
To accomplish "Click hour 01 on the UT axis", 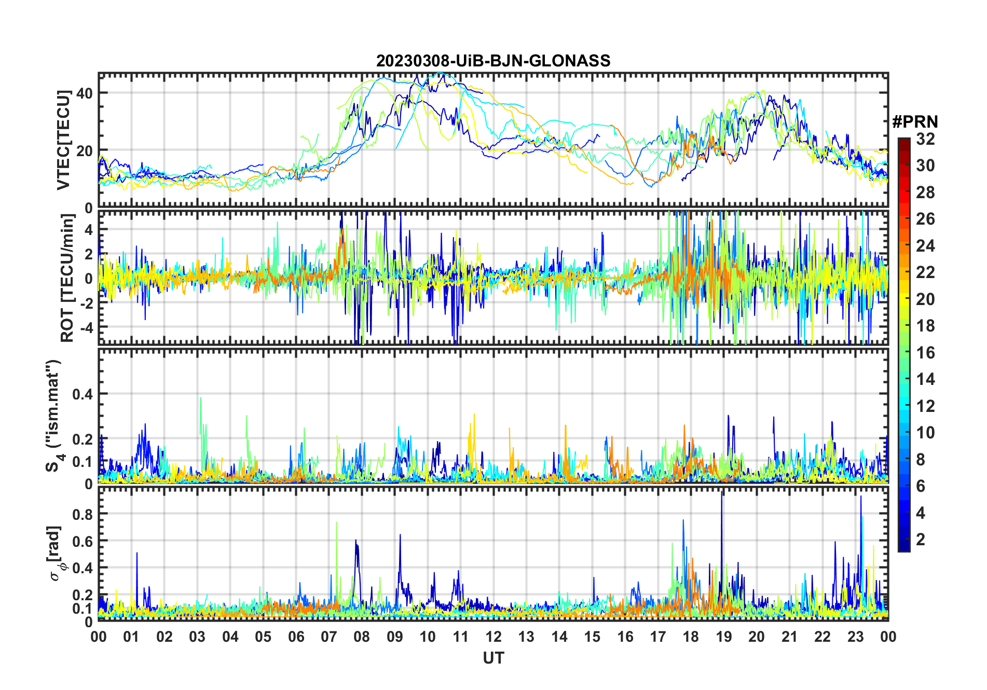I will (x=131, y=637).
